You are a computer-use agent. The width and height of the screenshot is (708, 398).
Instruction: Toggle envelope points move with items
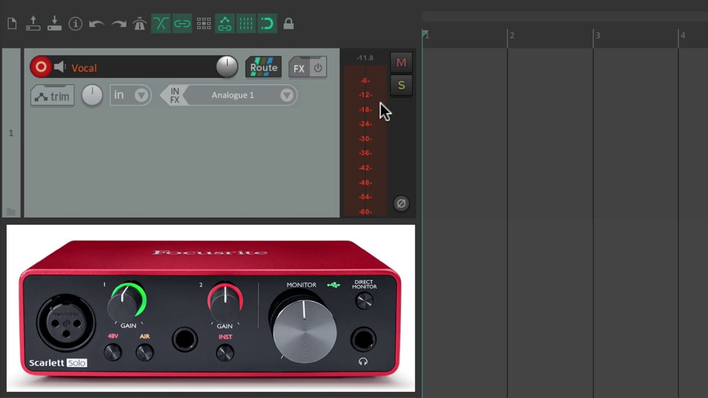point(225,24)
